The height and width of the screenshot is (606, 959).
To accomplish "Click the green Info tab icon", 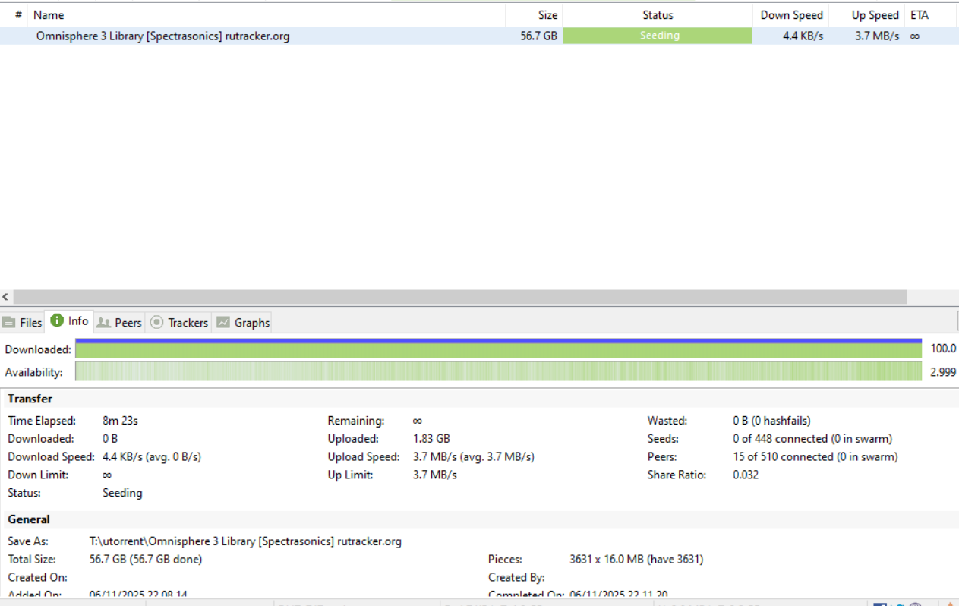I will (x=57, y=321).
